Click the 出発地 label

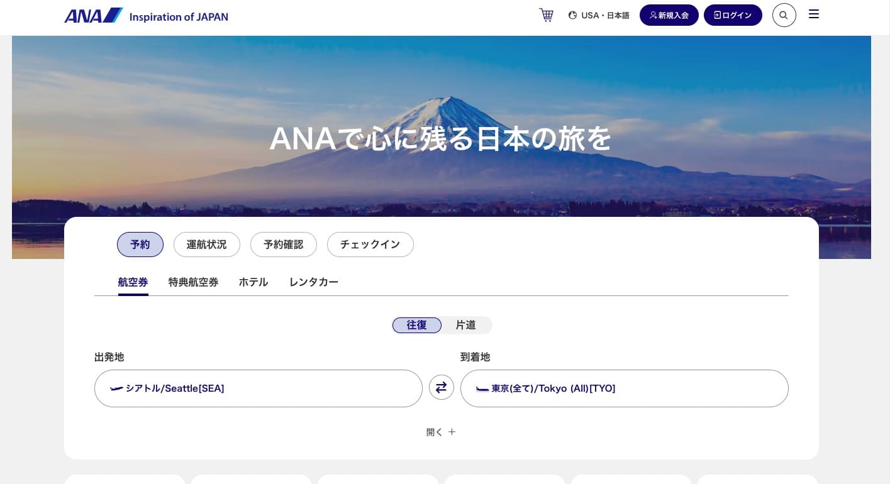tap(109, 357)
